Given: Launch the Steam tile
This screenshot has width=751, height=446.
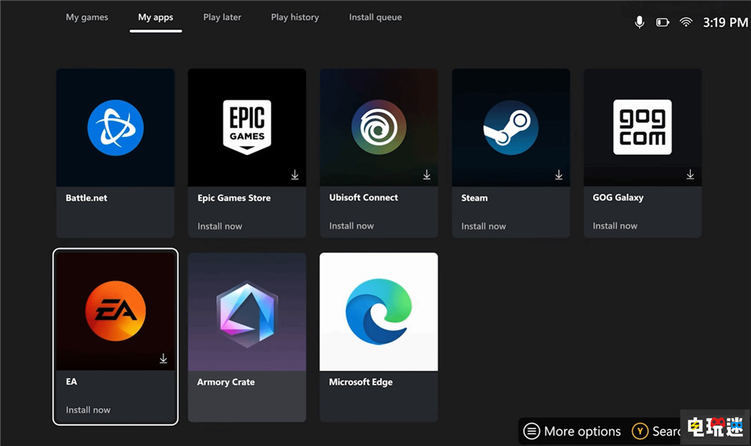Looking at the screenshot, I should (x=511, y=127).
